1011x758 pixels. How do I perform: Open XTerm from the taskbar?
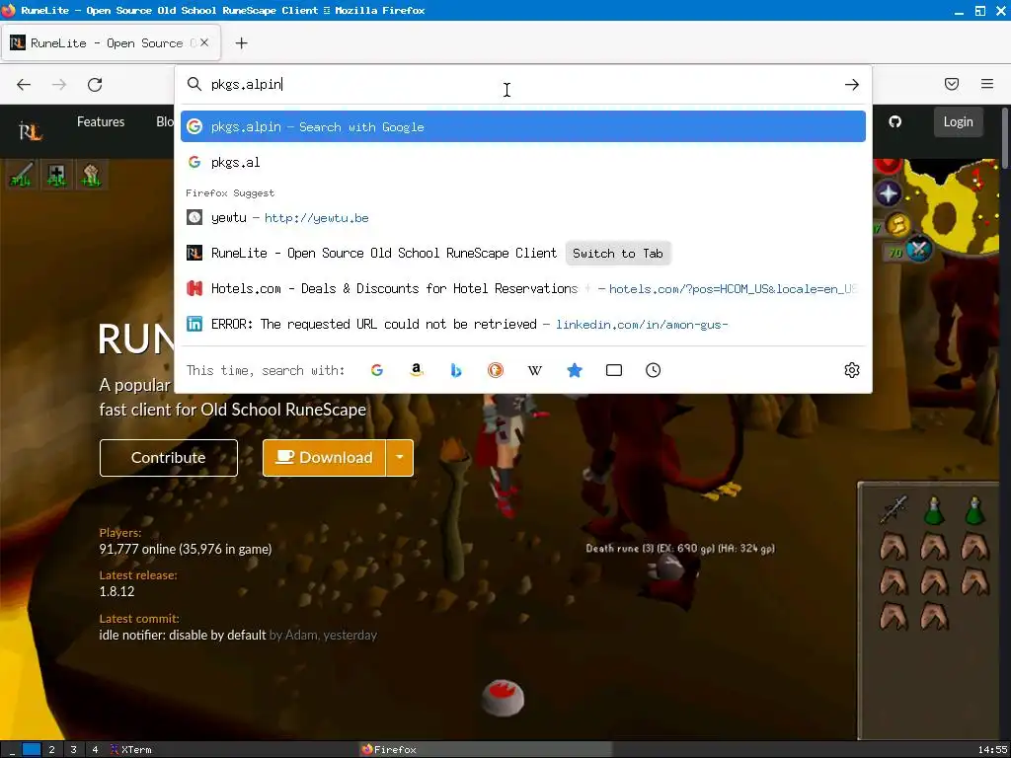point(131,750)
